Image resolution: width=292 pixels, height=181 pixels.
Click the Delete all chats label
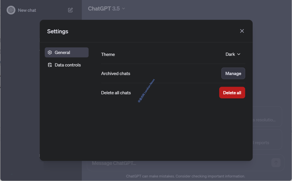point(116,93)
